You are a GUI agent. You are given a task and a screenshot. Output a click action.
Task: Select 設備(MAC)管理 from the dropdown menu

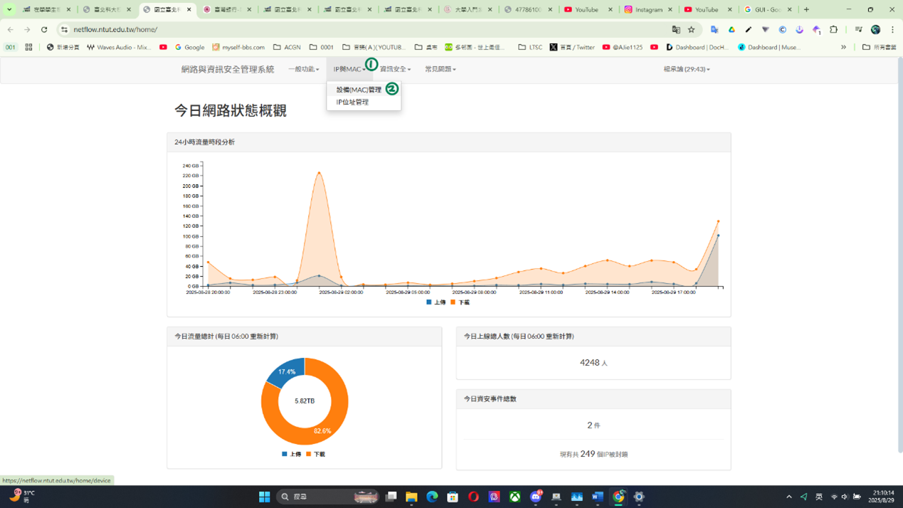tap(359, 90)
